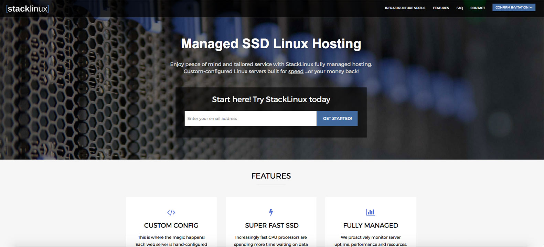Click 'Increasingly fast CPU processors are' text
The width and height of the screenshot is (544, 247).
point(271,237)
